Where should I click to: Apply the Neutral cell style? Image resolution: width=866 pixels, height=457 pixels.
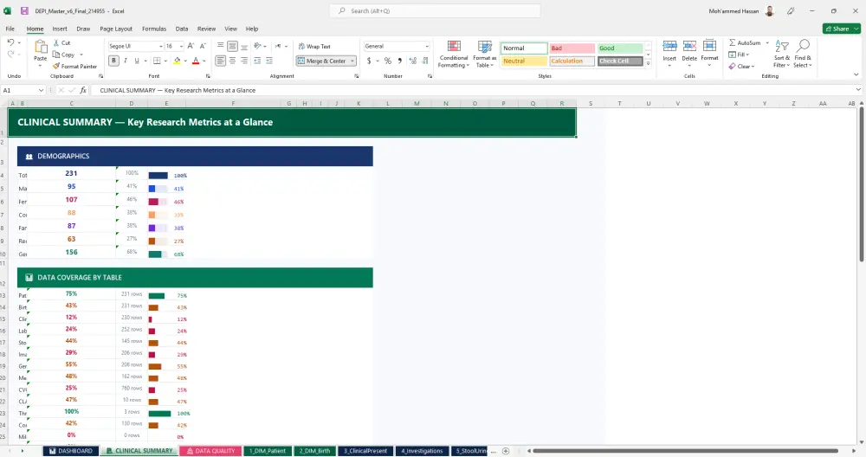[524, 61]
